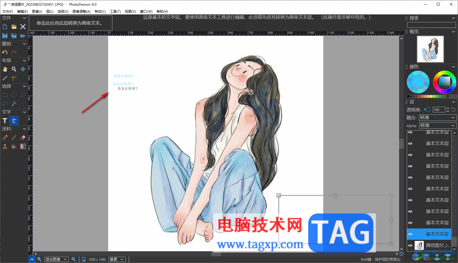Collapse the 布局 panel with its chevron
This screenshot has height=263, width=458.
point(24,61)
